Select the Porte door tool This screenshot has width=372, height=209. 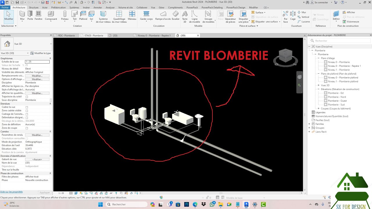tap(30, 15)
